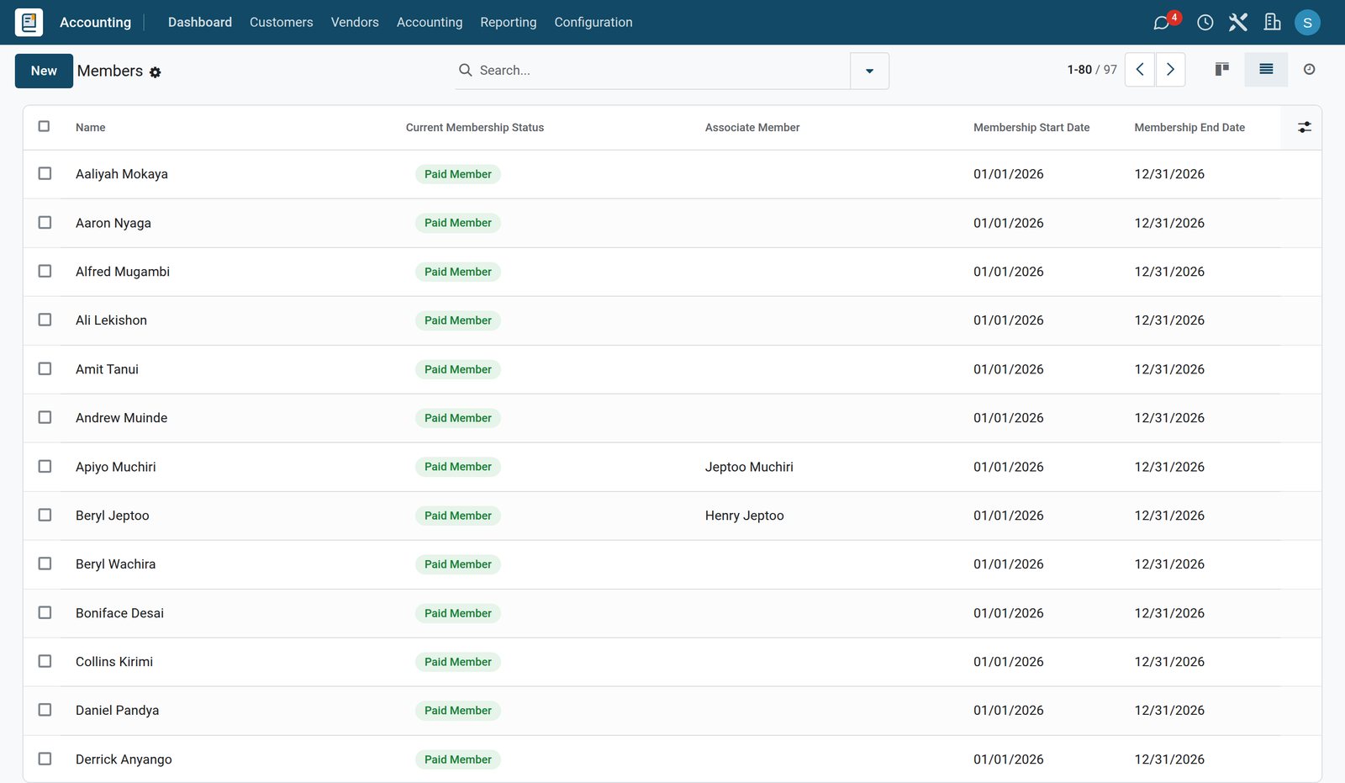Viewport: 1345px width, 783px height.
Task: Open the Accounting app home icon
Action: (x=29, y=23)
